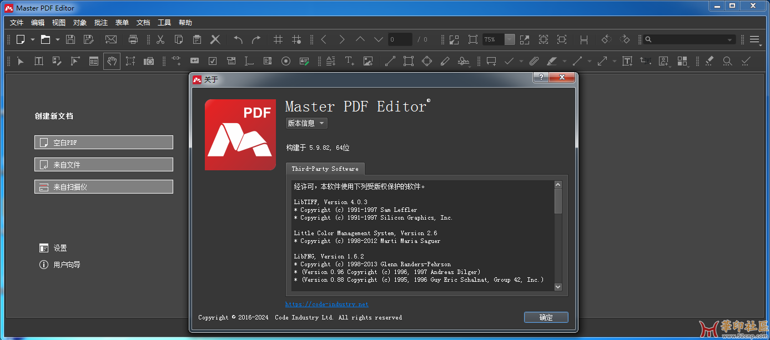Toggle the snap to grid icon
The width and height of the screenshot is (770, 340).
(x=297, y=39)
